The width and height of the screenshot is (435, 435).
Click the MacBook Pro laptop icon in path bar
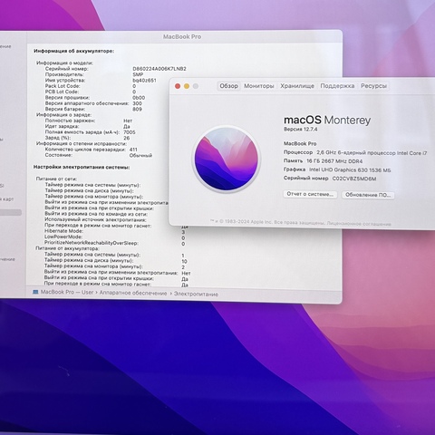(x=35, y=292)
